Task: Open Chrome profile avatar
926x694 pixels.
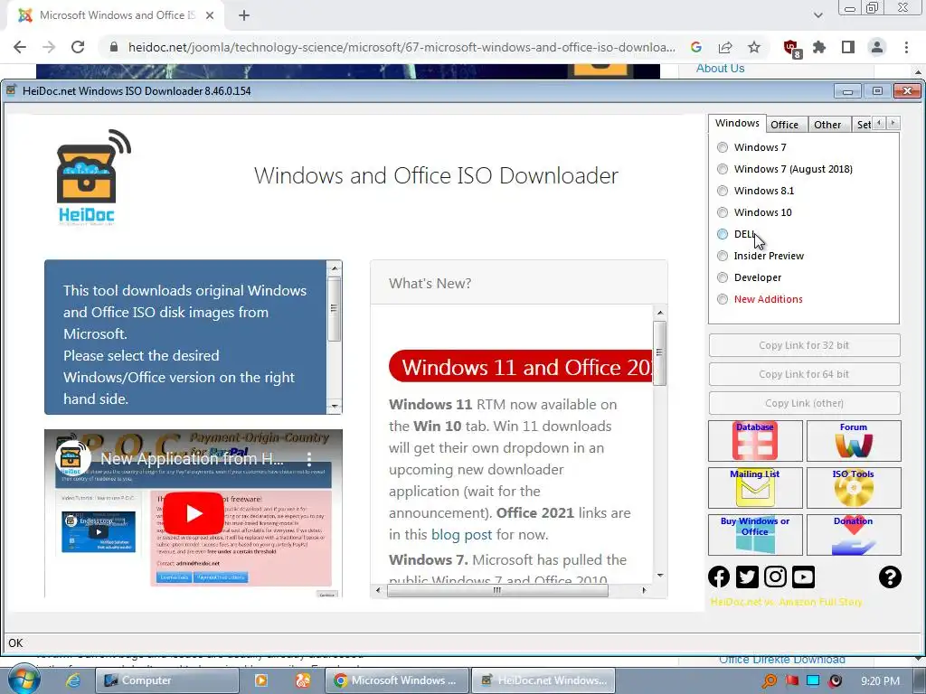Action: pyautogui.click(x=877, y=47)
